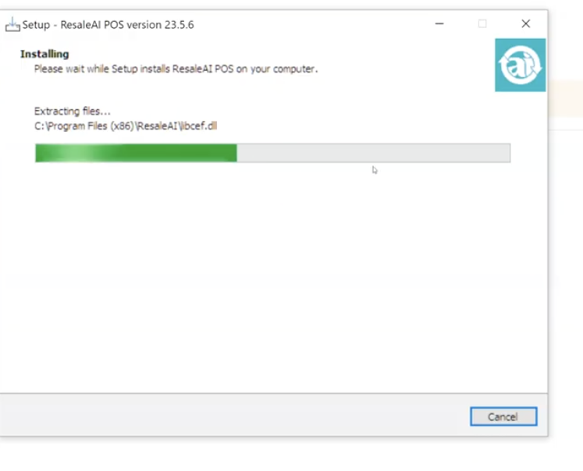The height and width of the screenshot is (471, 583).
Task: Click the "ResaleAI" folder name in the path
Action: pos(158,126)
